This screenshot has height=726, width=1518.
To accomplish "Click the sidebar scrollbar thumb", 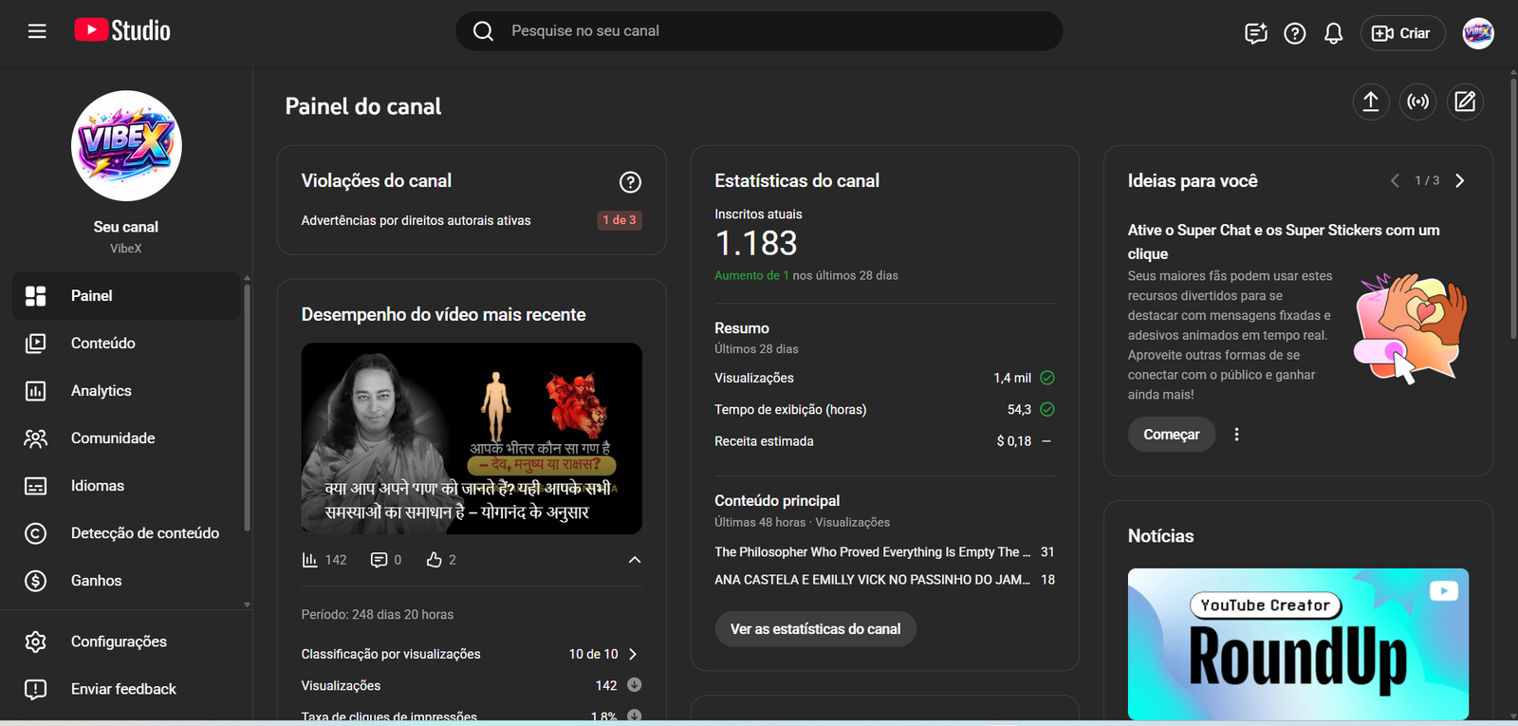I will 247,406.
